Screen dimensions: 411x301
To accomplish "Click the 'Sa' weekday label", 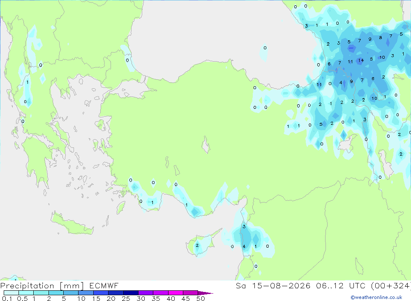I will point(240,285).
